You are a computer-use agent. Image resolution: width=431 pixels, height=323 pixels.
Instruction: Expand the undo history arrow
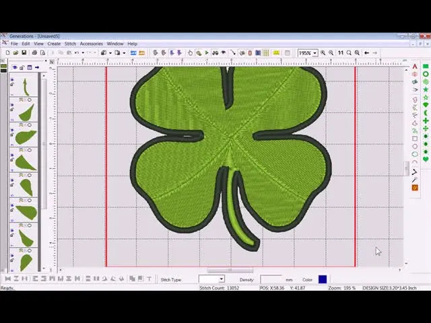coord(83,52)
